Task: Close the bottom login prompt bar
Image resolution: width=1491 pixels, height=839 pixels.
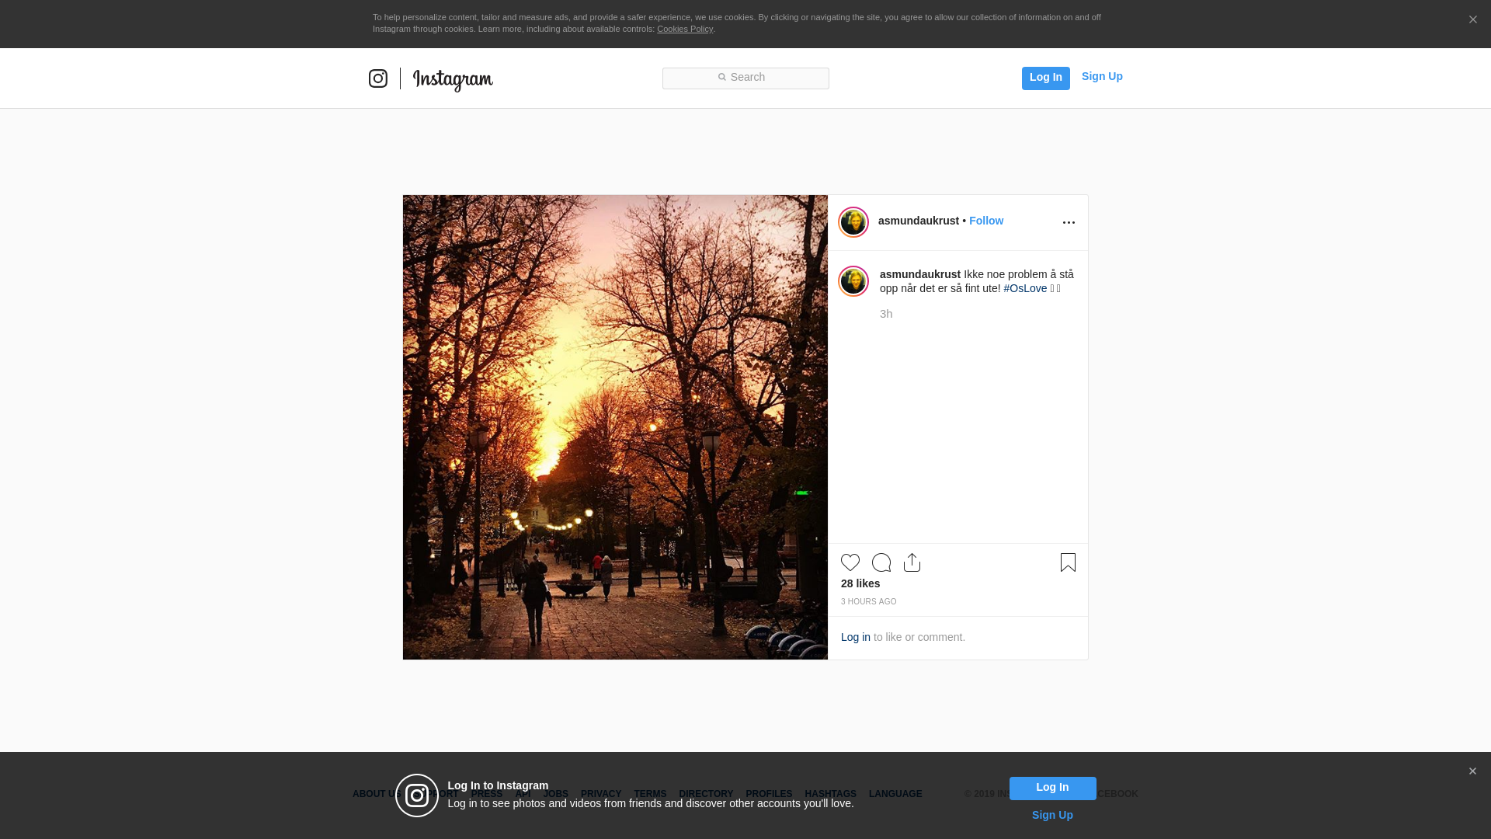Action: click(1472, 771)
